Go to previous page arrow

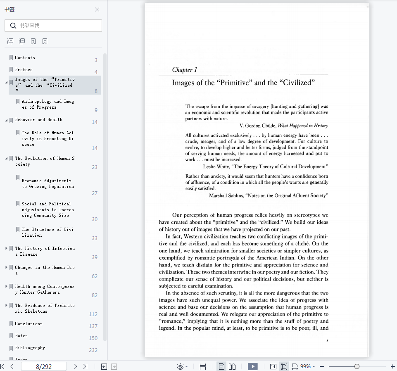pos(12,366)
